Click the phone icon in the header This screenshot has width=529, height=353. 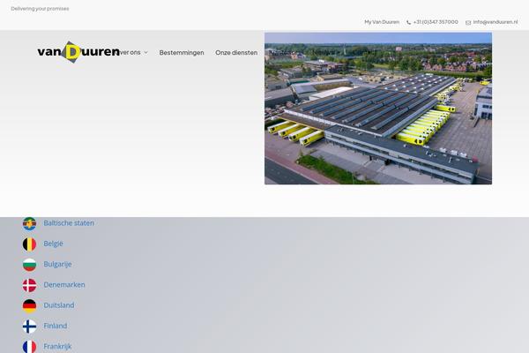[408, 22]
